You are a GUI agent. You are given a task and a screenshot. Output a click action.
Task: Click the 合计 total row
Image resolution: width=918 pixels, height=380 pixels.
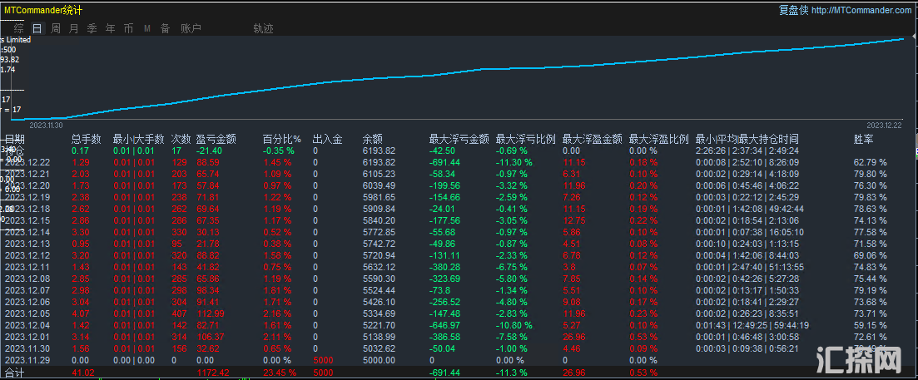tap(15, 373)
